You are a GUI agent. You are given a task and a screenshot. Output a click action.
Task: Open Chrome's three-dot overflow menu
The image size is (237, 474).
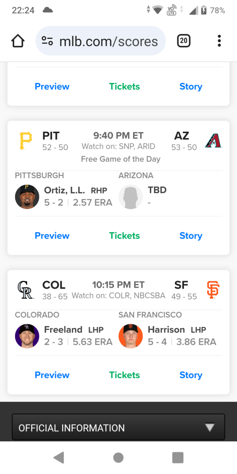(219, 41)
